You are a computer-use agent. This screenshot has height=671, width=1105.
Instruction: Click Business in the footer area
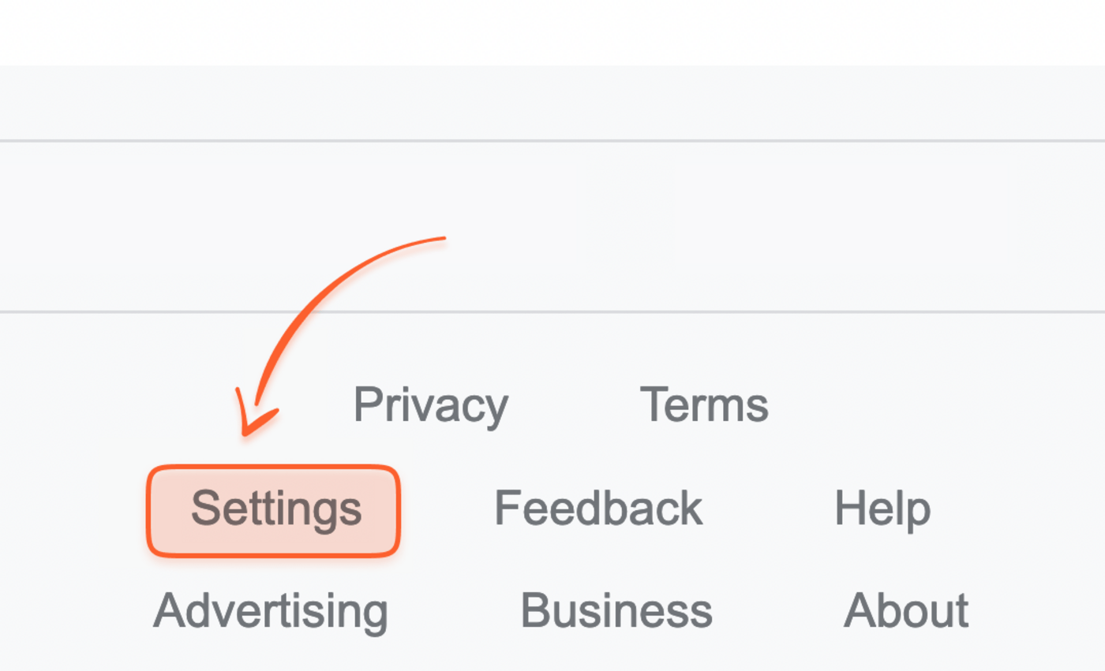point(617,609)
